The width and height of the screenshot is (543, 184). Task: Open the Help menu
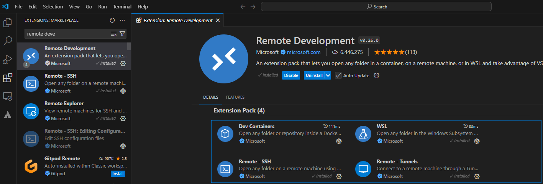coord(143,7)
